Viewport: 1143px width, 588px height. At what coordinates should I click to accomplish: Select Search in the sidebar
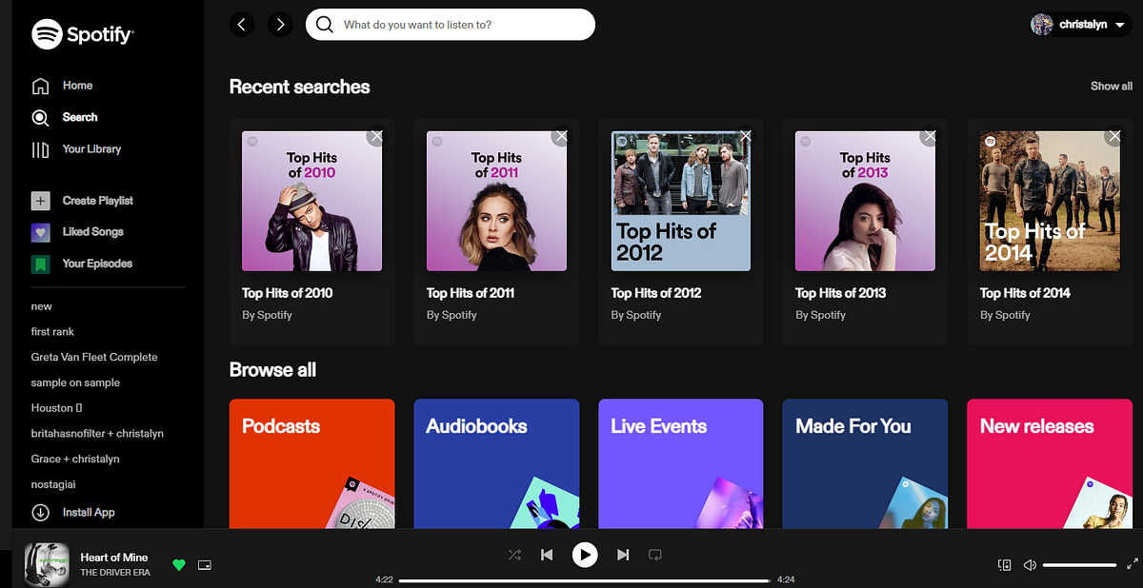[79, 117]
